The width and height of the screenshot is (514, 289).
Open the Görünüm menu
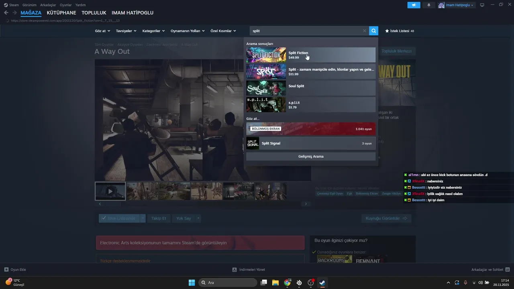(29, 5)
